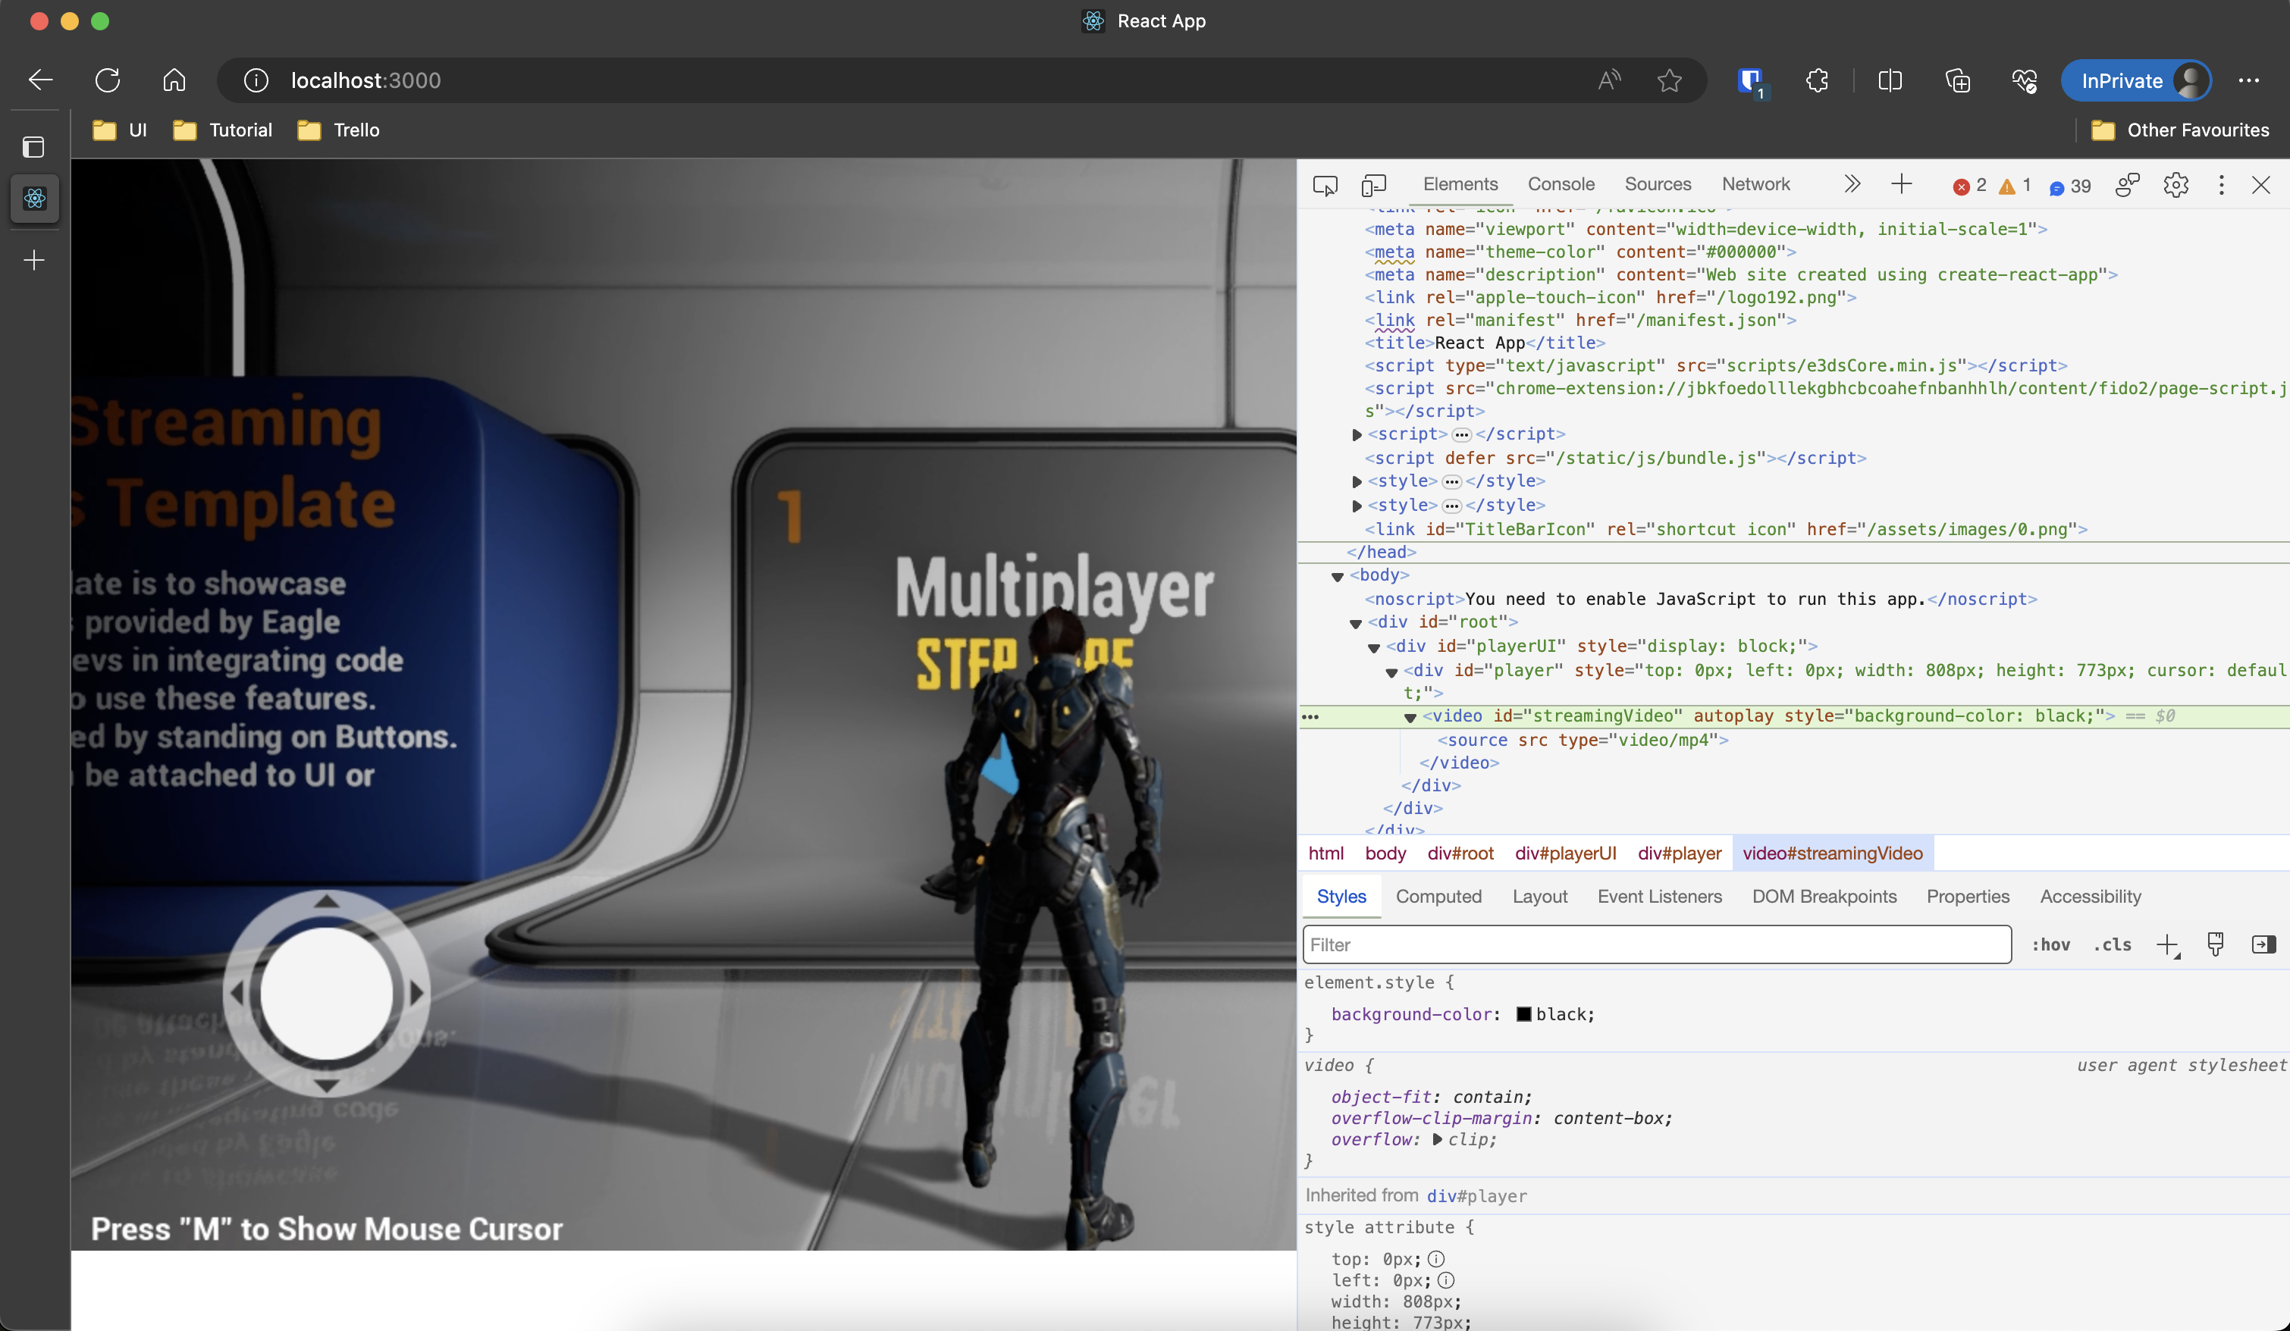Toggle device emulation mode
This screenshot has width=2290, height=1331.
(x=1373, y=186)
